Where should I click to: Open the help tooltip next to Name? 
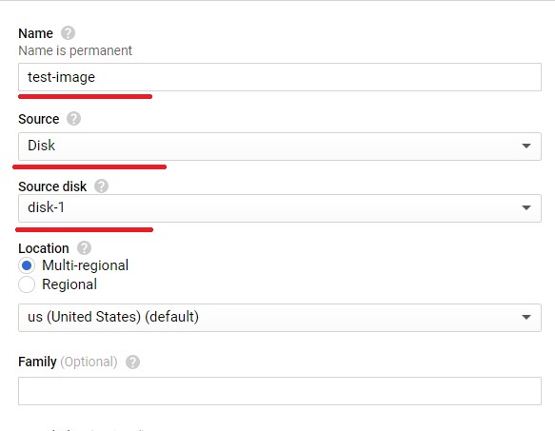[x=68, y=33]
